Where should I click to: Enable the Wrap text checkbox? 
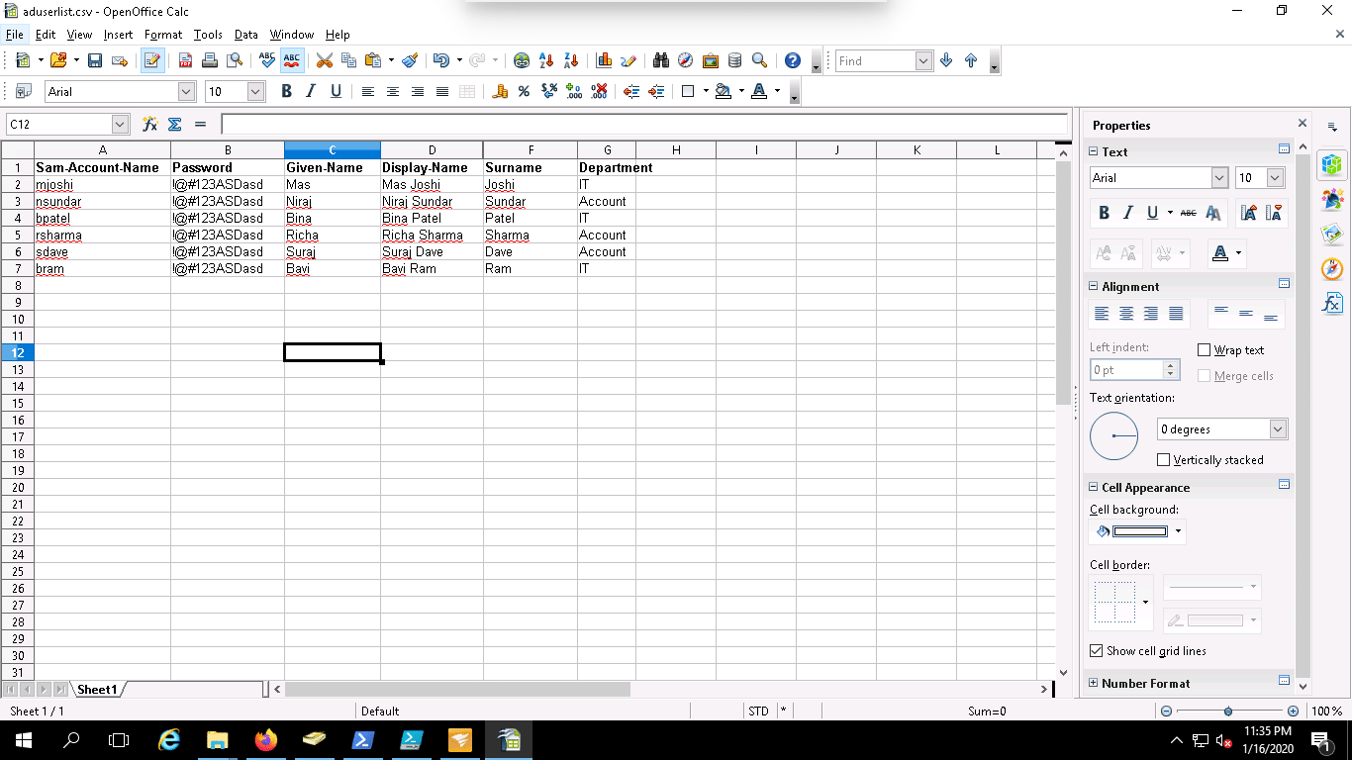1205,350
